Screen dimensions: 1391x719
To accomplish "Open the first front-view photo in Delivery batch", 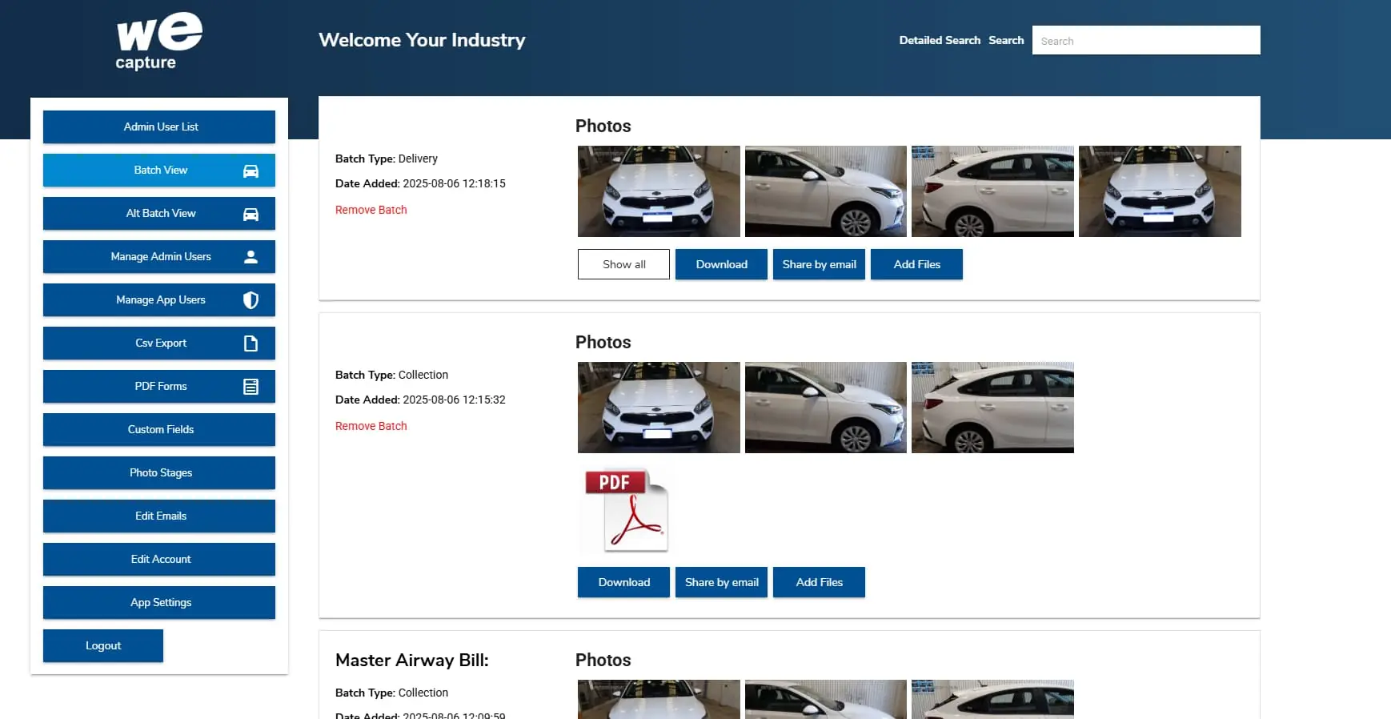I will click(659, 191).
